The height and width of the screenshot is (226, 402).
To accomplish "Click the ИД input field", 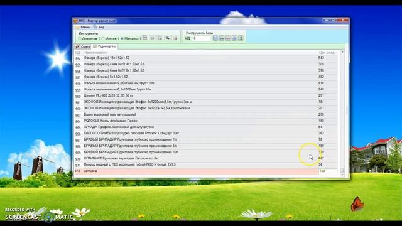I will coord(202,38).
